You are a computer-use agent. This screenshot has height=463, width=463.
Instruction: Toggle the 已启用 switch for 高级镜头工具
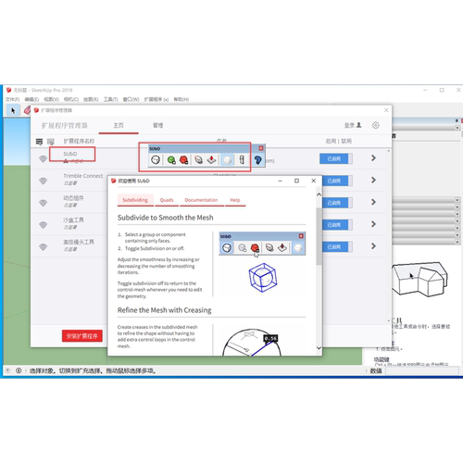(338, 247)
